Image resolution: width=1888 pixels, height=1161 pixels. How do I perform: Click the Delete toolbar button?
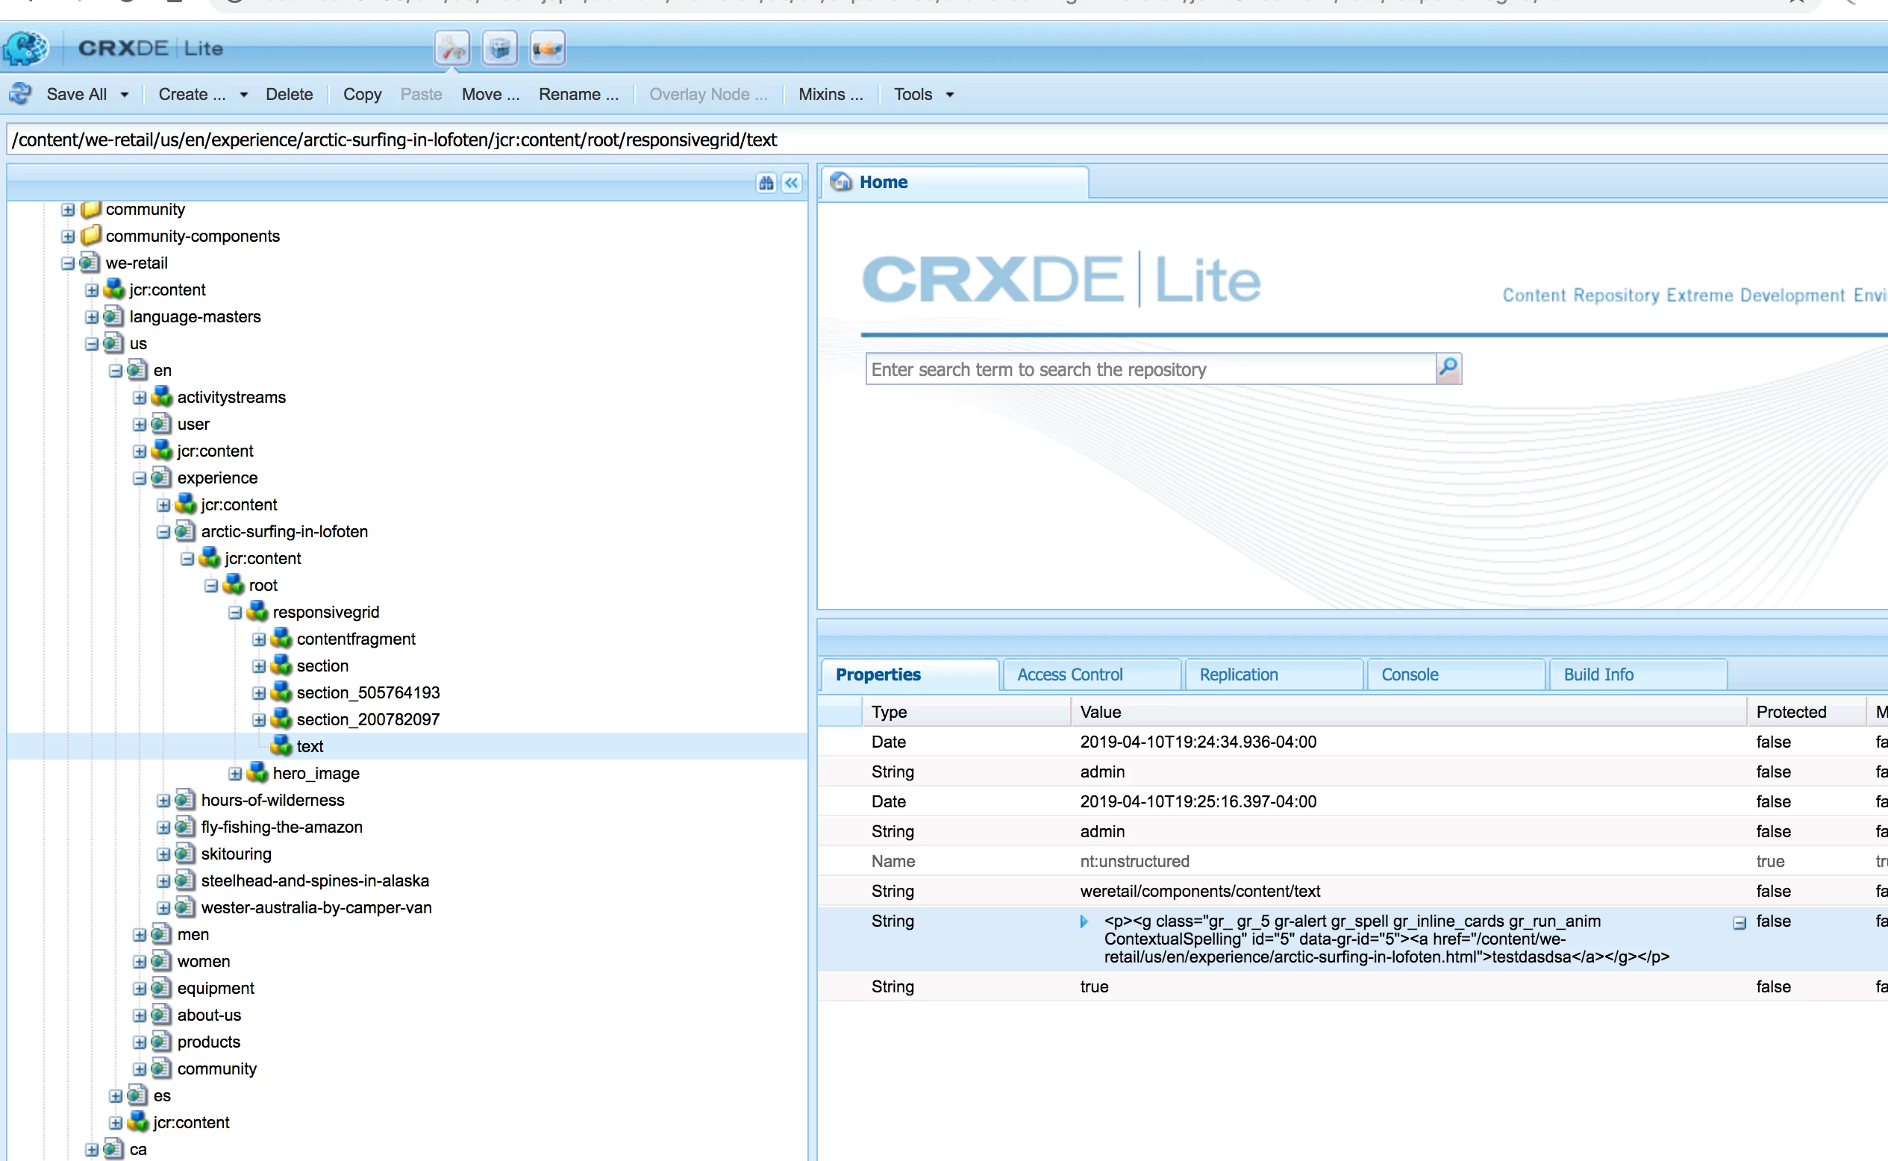(289, 95)
